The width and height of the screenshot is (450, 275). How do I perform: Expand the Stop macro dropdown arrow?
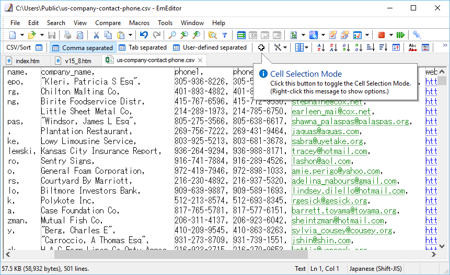point(391,35)
